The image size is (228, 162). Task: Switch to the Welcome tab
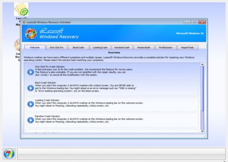pyautogui.click(x=35, y=48)
